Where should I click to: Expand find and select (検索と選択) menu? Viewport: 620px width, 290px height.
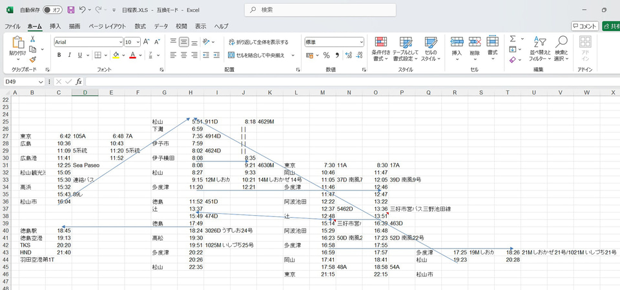(x=561, y=48)
